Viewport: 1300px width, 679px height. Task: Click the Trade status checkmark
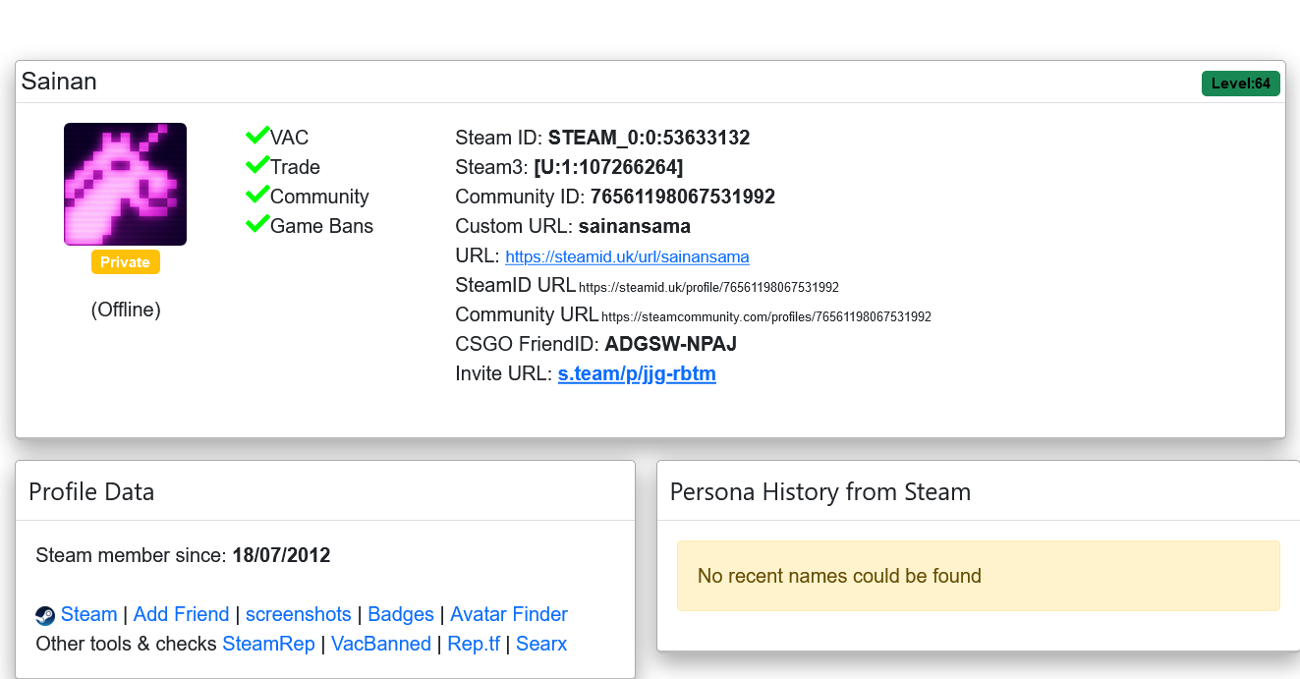[256, 164]
